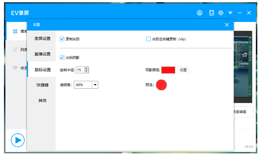This screenshot has width=262, height=157.
Task: Open the dropdown menu triangle icon in title bar
Action: [x=230, y=13]
